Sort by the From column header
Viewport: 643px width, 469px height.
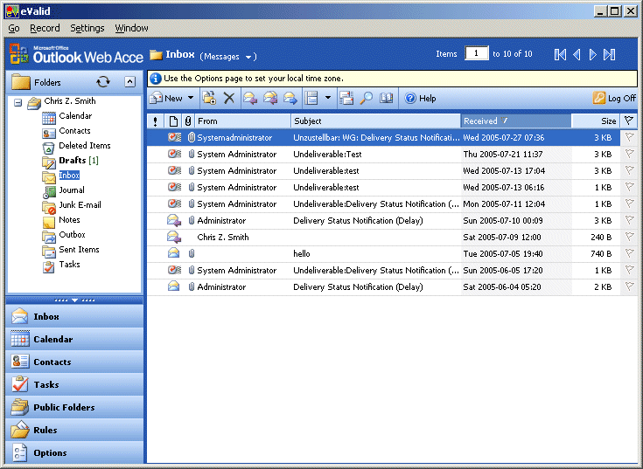click(242, 121)
